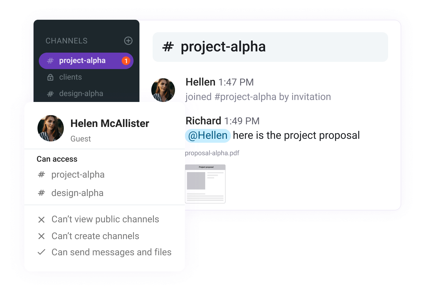Click Richard's name on his message
This screenshot has height=296, width=421.
coord(203,121)
